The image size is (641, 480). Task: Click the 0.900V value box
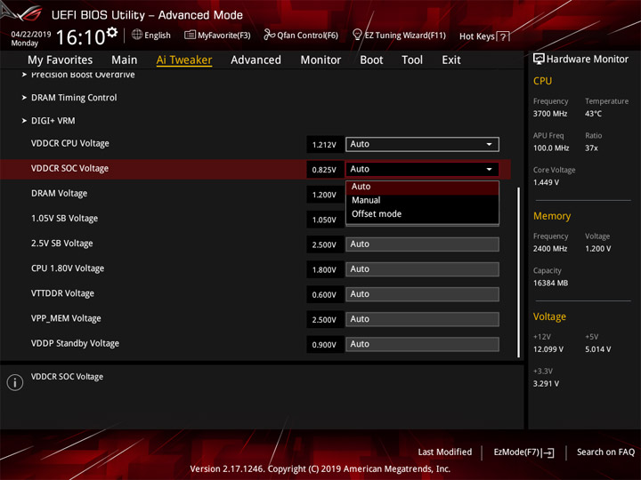point(325,345)
